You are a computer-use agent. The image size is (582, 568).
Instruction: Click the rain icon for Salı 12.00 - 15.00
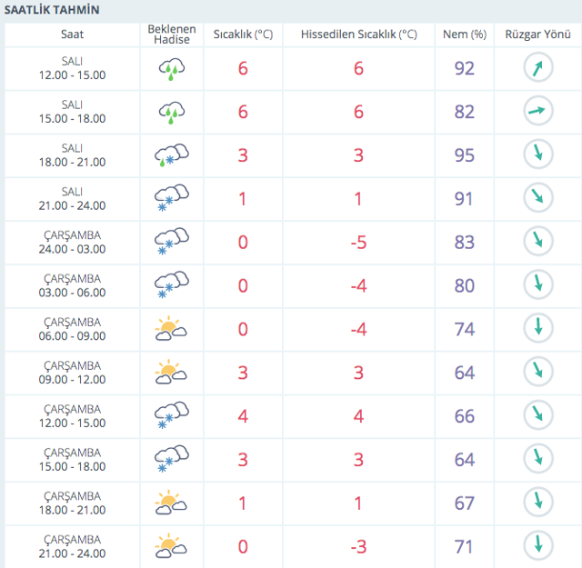pos(171,68)
